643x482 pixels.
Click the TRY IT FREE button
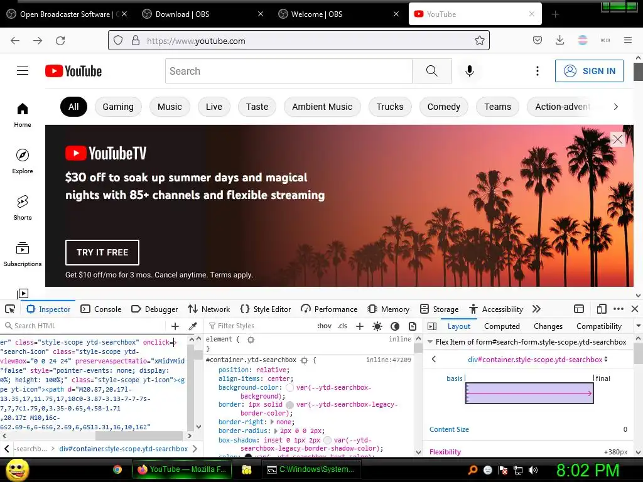[x=102, y=252]
